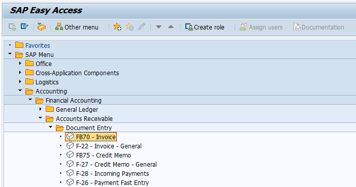Expand Cross-Application Components arrow

coord(20,73)
